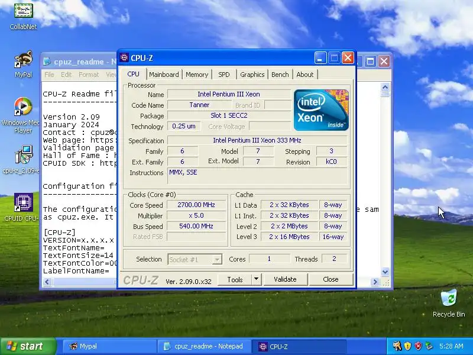The width and height of the screenshot is (473, 355).
Task: Expand the Tools dropdown arrow
Action: click(257, 279)
